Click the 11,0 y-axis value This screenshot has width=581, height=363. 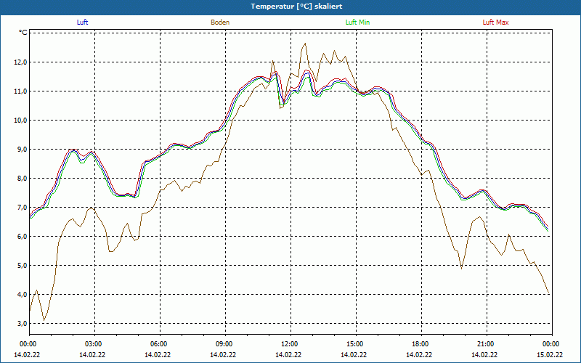21,91
